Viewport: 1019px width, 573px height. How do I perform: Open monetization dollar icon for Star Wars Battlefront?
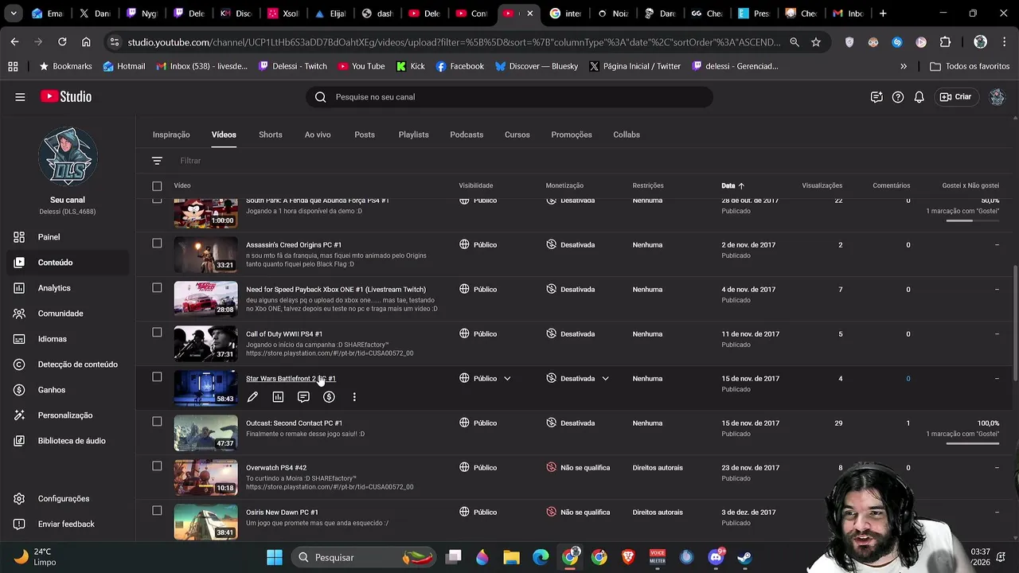pos(329,396)
